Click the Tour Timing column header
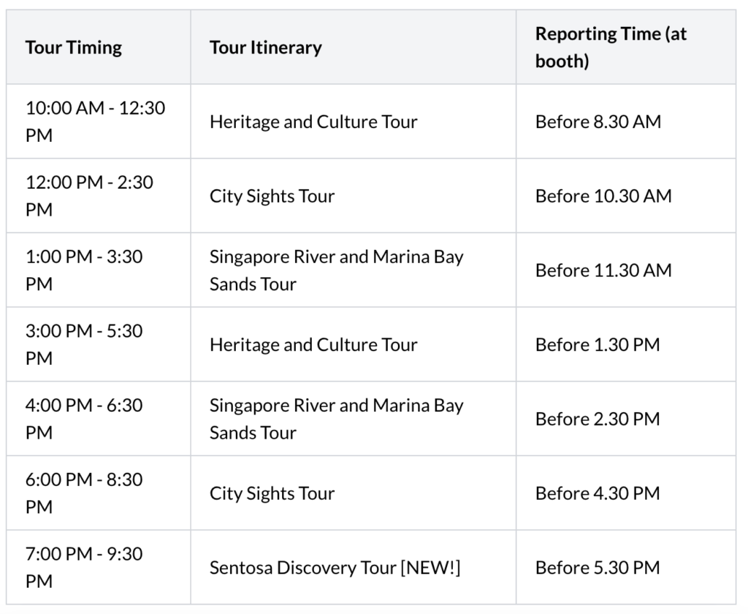The image size is (748, 614). [74, 48]
